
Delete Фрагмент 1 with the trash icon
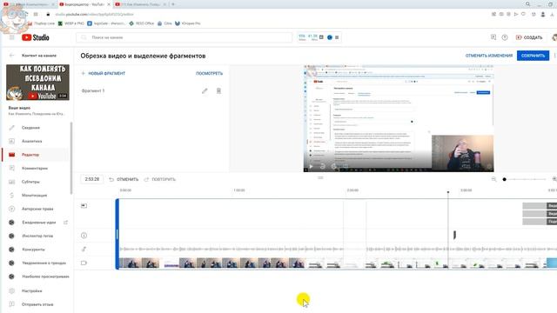pyautogui.click(x=218, y=90)
